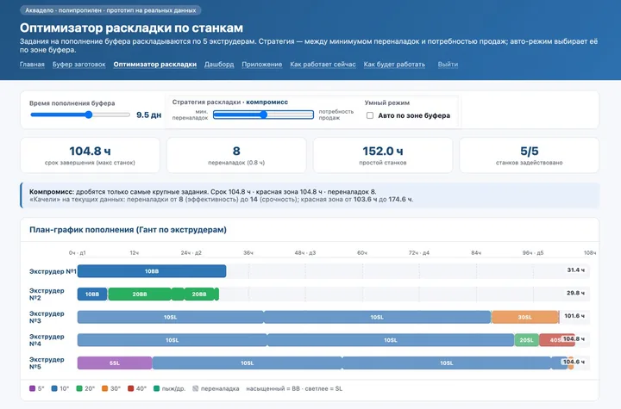621x409 pixels.
Task: Click the 31.4 ч total on Экструдер №1
Action: point(575,270)
